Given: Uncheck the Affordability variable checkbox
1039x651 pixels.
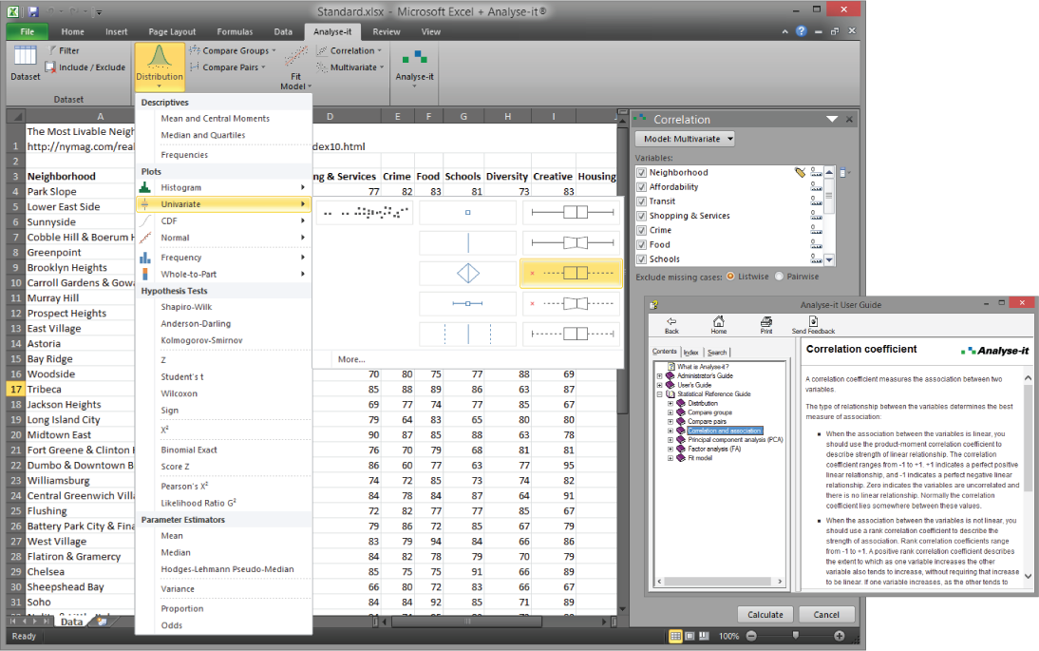Looking at the screenshot, I should [x=642, y=187].
